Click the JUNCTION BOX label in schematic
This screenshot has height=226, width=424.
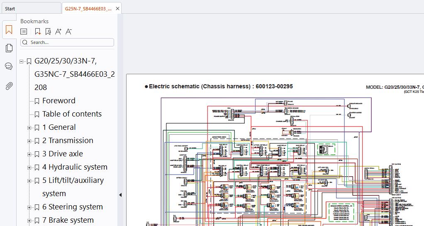point(219,137)
